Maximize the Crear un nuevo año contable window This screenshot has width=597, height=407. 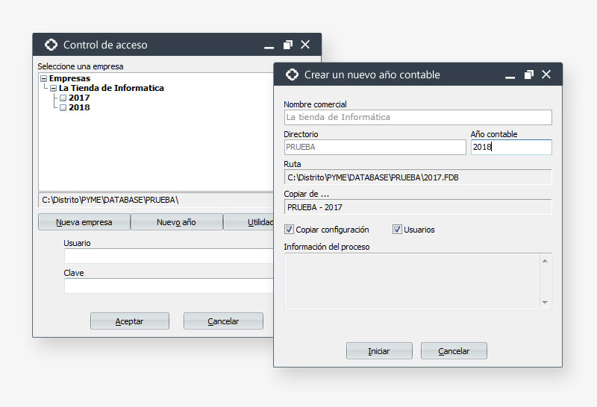(529, 75)
